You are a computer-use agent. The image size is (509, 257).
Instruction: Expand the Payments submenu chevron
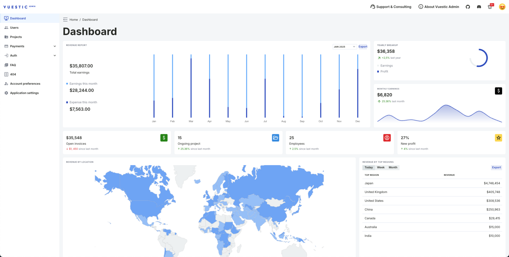[55, 46]
